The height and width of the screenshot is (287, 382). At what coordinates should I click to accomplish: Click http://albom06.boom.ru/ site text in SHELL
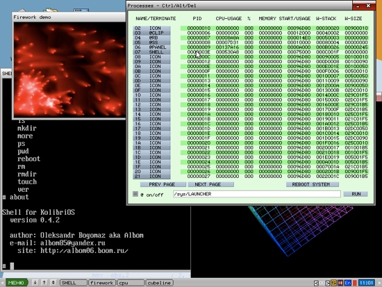point(84,251)
